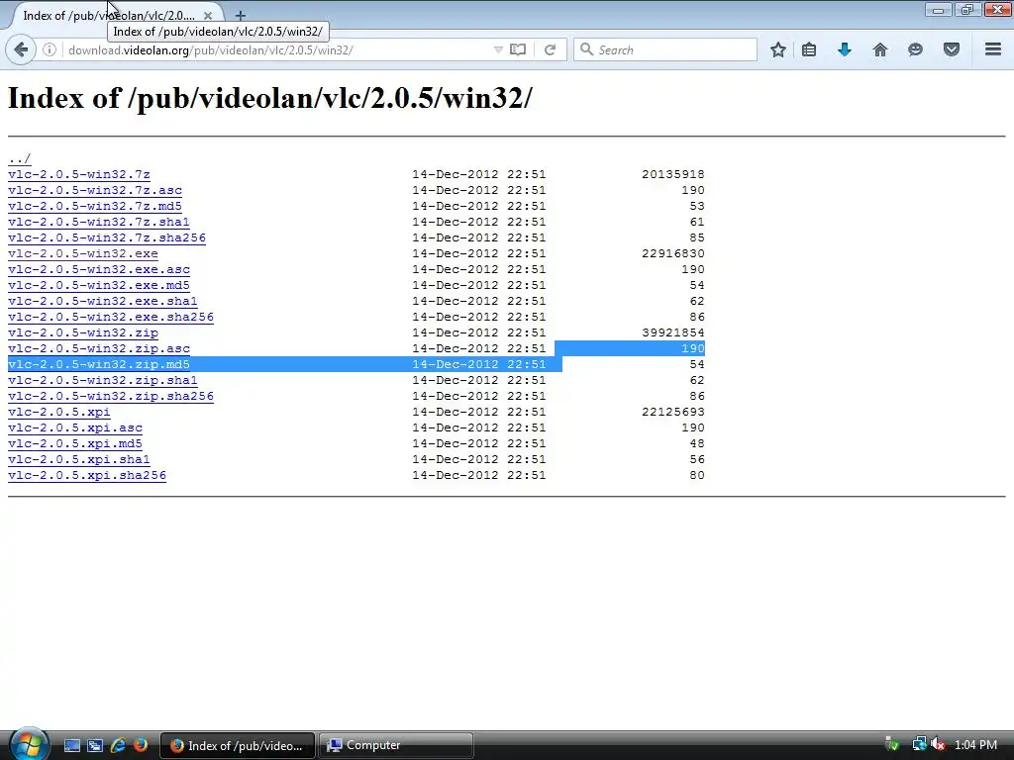Switch to Computer window taskbar button
Viewport: 1014px width, 760px height.
coord(396,746)
